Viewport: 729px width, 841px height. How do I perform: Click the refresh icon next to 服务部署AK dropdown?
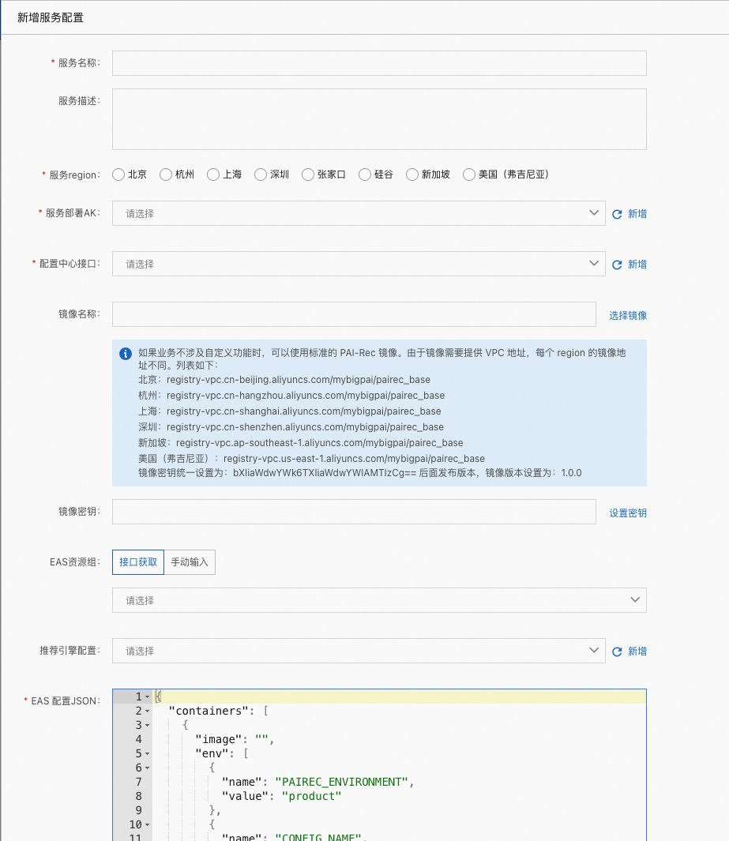[x=618, y=213]
